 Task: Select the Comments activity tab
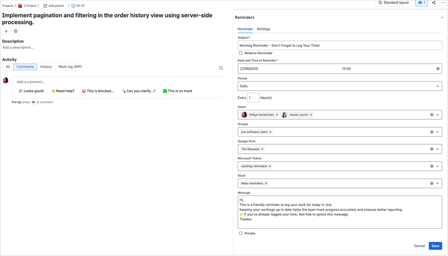25,66
